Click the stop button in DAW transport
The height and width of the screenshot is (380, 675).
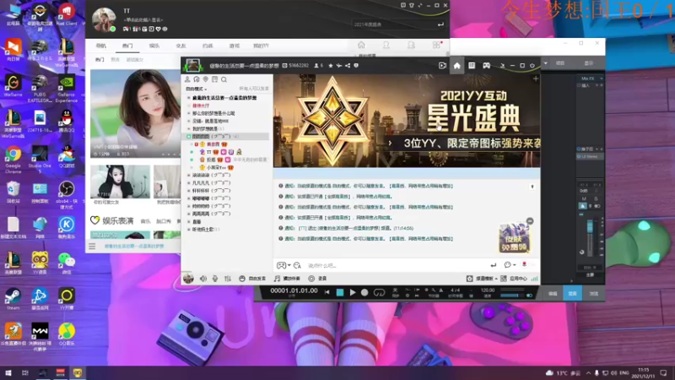point(340,292)
